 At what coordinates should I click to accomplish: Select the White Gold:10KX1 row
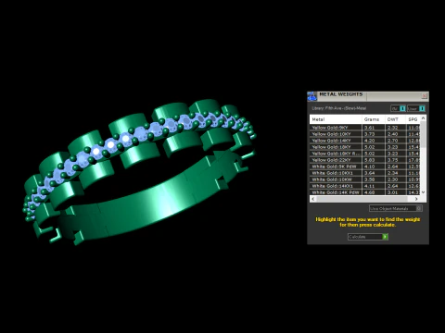(x=365, y=173)
